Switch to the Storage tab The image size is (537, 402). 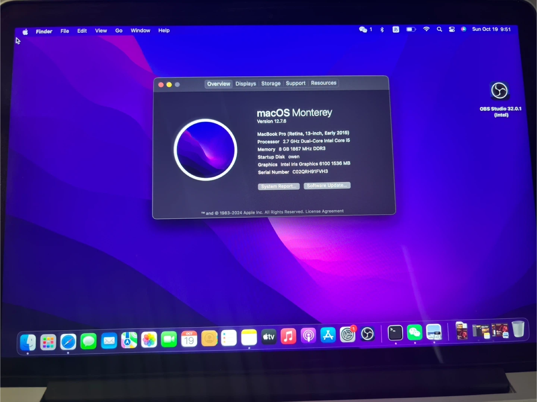(271, 83)
